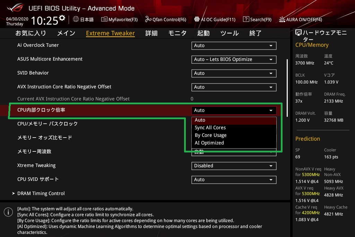Open Search(F9) question mark icon
Viewport: 355px width, 237px height.
pyautogui.click(x=246, y=19)
